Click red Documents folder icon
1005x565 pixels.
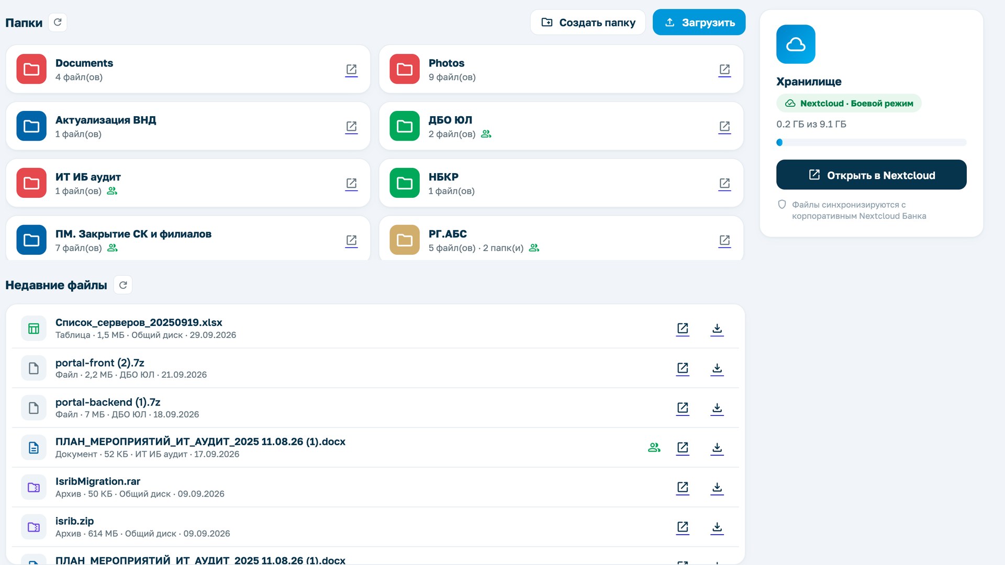pyautogui.click(x=31, y=69)
